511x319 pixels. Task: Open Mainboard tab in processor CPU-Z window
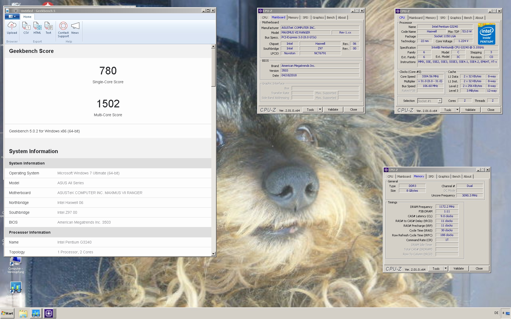(416, 18)
